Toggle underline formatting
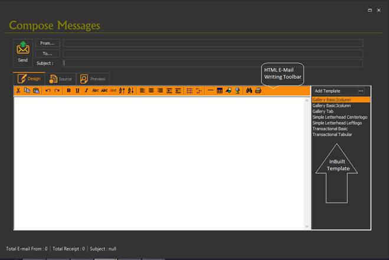389x260 pixels. [x=77, y=90]
